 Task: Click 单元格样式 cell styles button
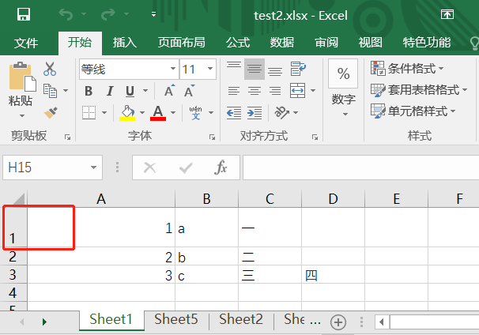[411, 111]
